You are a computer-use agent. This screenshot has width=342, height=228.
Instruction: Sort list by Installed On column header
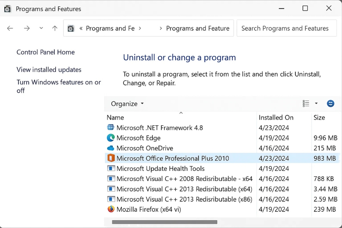(276, 118)
